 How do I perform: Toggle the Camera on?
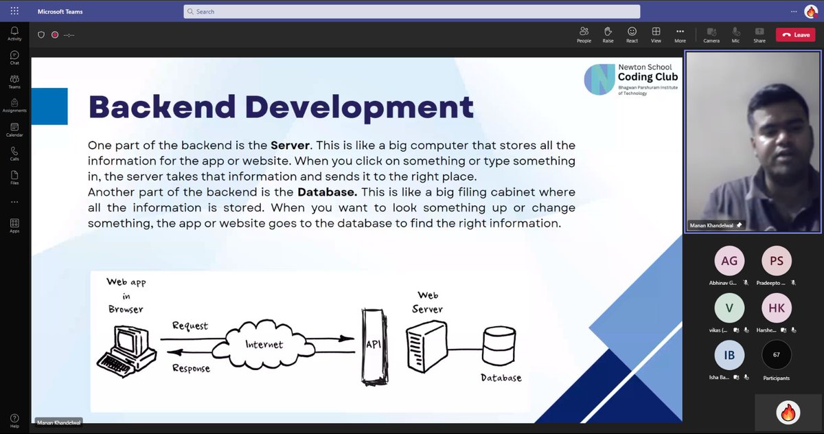coord(711,35)
